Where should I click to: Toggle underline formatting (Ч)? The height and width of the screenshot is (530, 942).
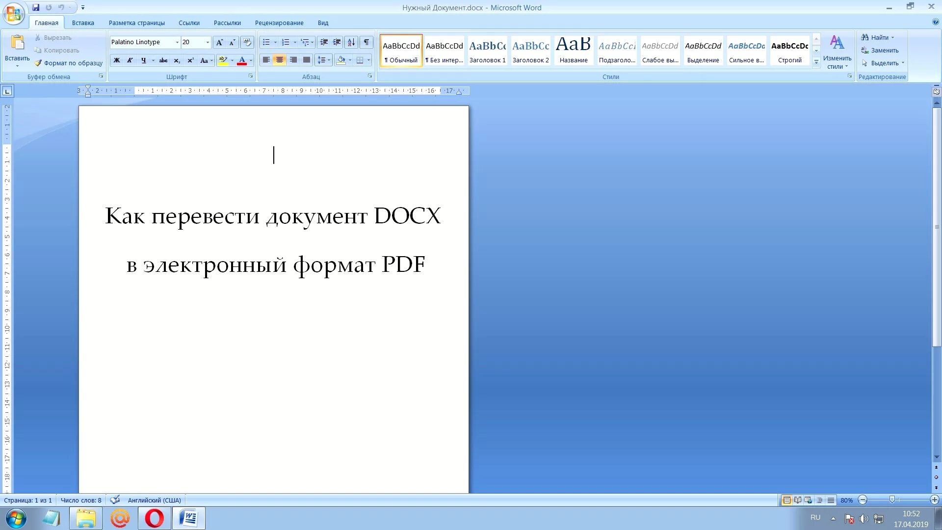click(143, 60)
